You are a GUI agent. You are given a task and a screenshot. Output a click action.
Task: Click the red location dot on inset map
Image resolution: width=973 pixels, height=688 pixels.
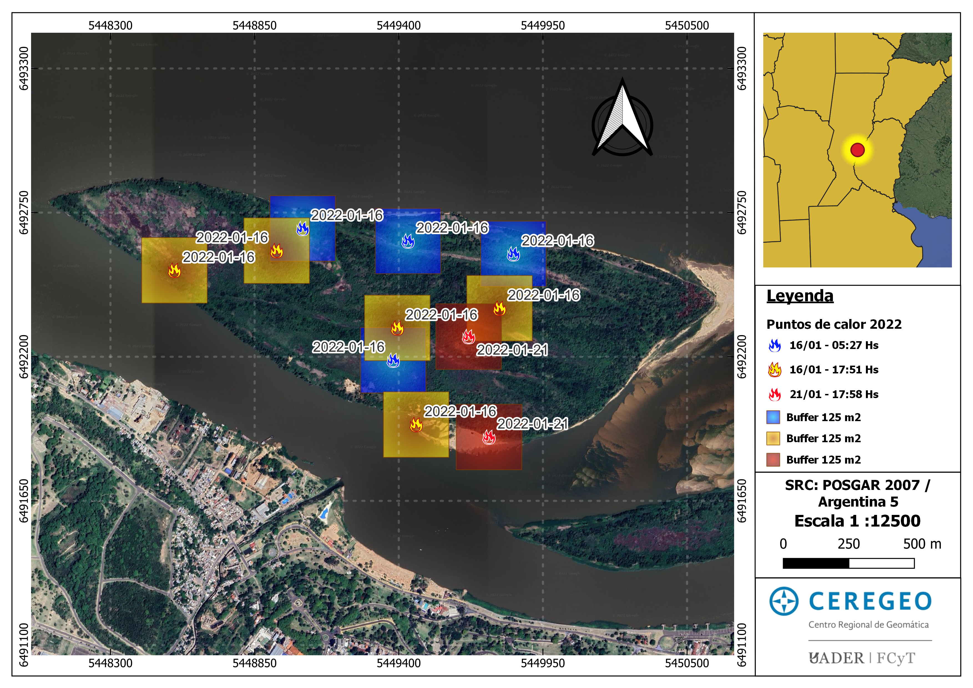(857, 150)
